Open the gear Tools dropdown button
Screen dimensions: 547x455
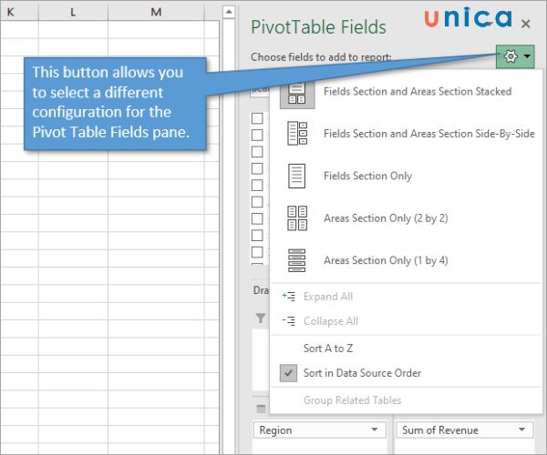click(x=515, y=56)
